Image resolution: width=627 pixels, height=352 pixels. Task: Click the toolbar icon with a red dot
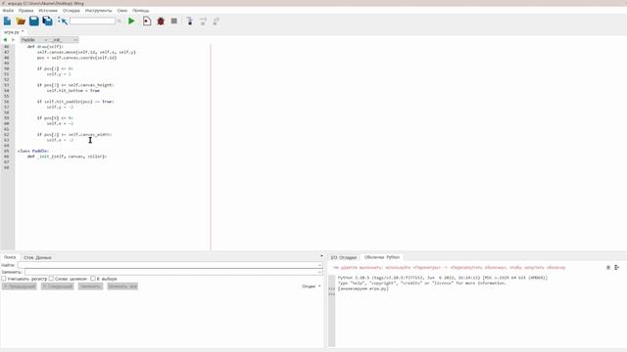(147, 22)
